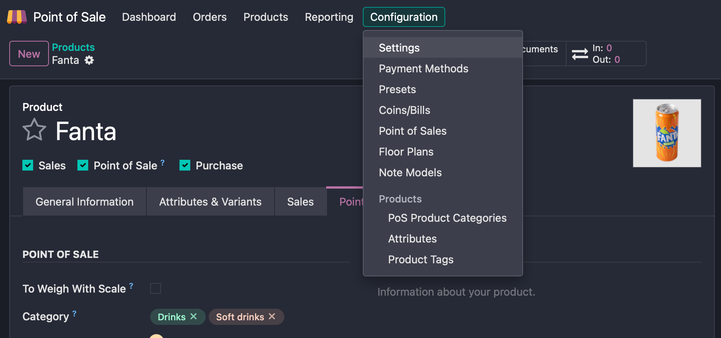Click the help icon next to Category
The height and width of the screenshot is (338, 721).
[x=74, y=313]
